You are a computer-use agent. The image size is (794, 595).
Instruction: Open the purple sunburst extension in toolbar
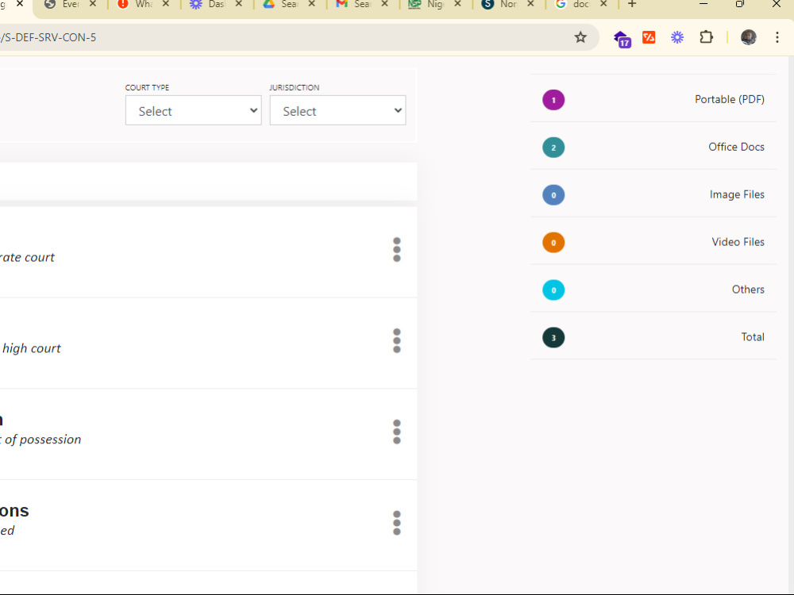click(x=677, y=37)
